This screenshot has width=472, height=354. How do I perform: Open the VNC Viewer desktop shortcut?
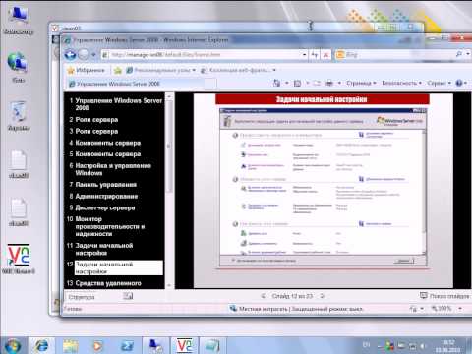[x=19, y=259]
